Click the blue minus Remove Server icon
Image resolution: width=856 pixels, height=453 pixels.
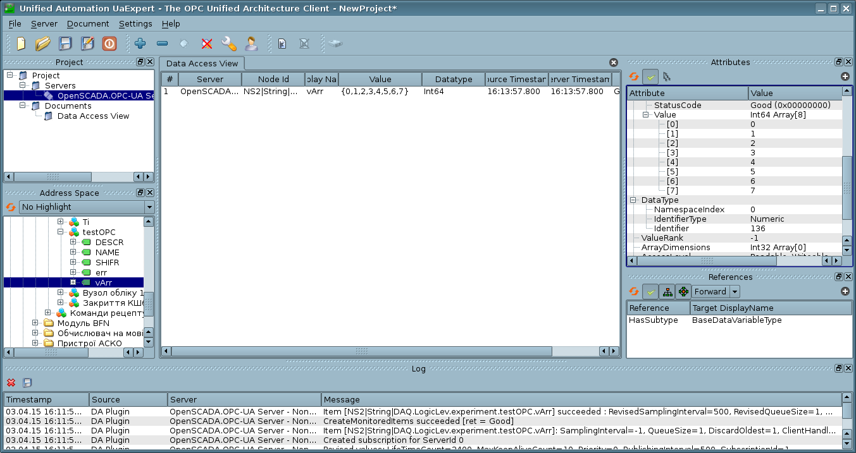click(162, 44)
